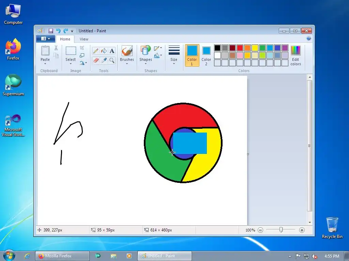Pick the red color swatch
The height and width of the screenshot is (261, 349).
tap(240, 48)
